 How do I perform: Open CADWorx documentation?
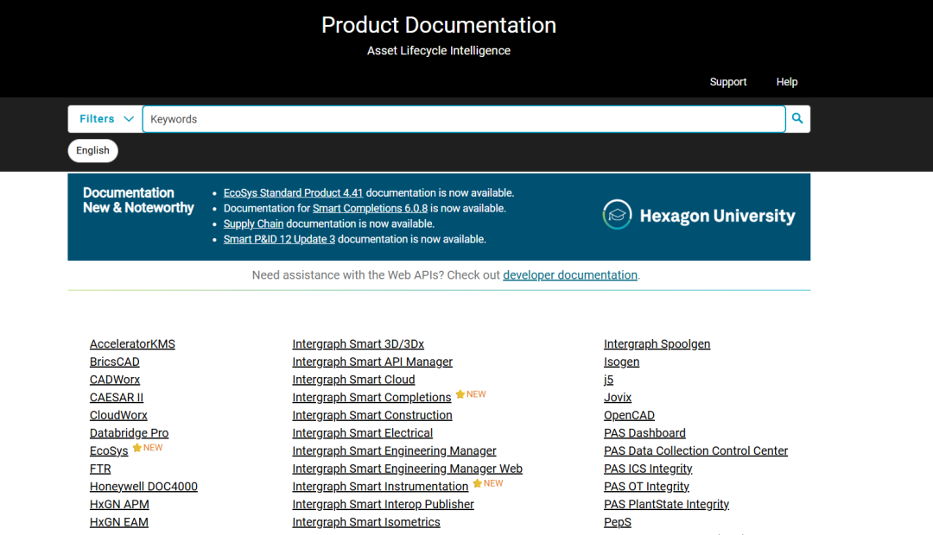[x=114, y=380]
